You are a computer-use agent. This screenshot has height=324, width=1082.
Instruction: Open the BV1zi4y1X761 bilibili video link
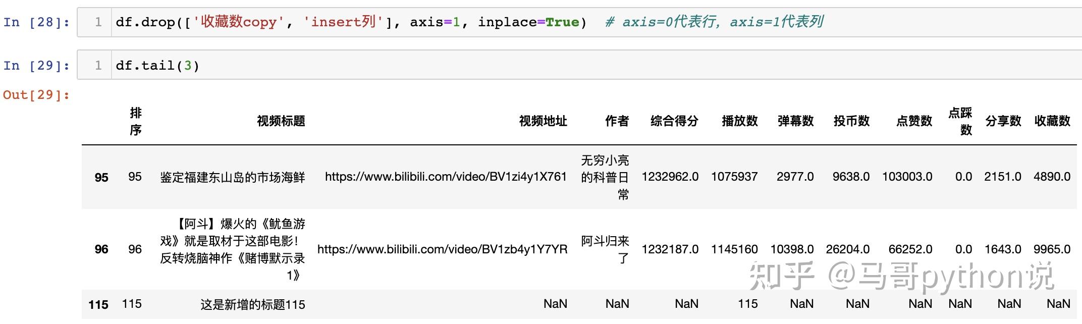(x=446, y=177)
